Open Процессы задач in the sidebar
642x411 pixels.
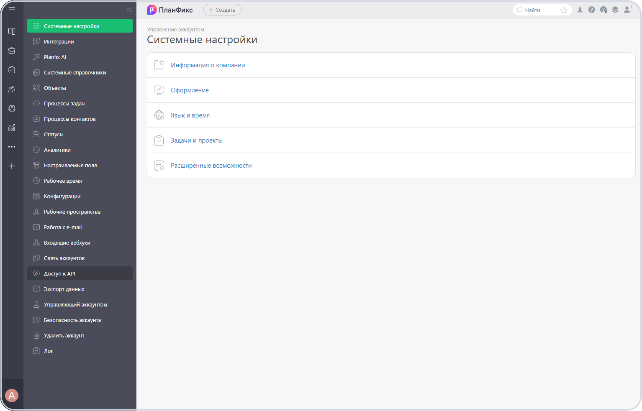click(x=80, y=103)
